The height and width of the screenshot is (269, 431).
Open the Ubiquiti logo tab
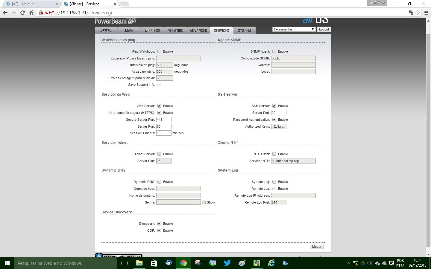click(106, 30)
